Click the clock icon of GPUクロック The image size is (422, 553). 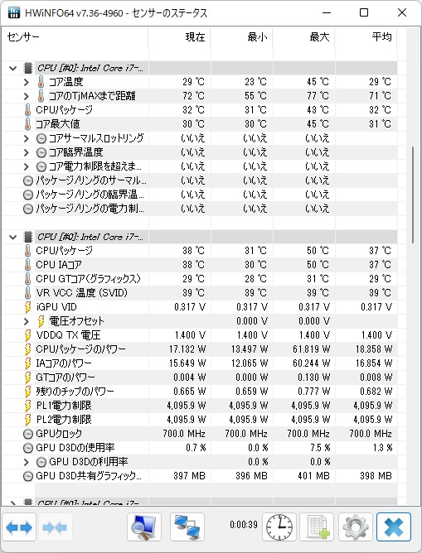pyautogui.click(x=28, y=434)
